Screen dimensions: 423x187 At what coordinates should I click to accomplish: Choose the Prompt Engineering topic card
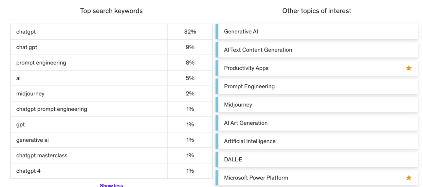tap(249, 86)
